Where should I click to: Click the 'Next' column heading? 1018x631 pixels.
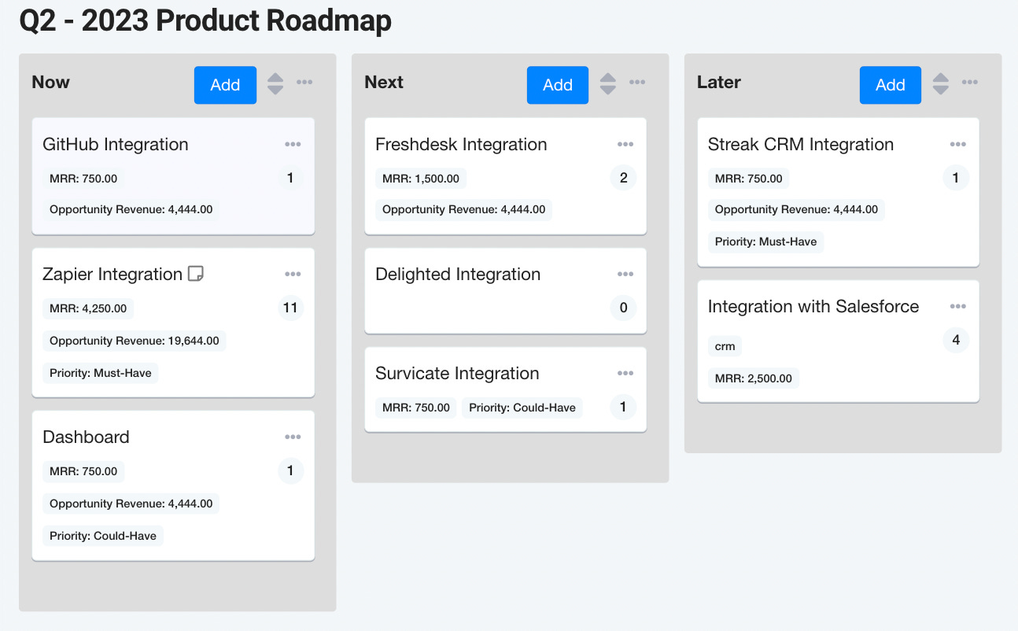click(x=384, y=82)
